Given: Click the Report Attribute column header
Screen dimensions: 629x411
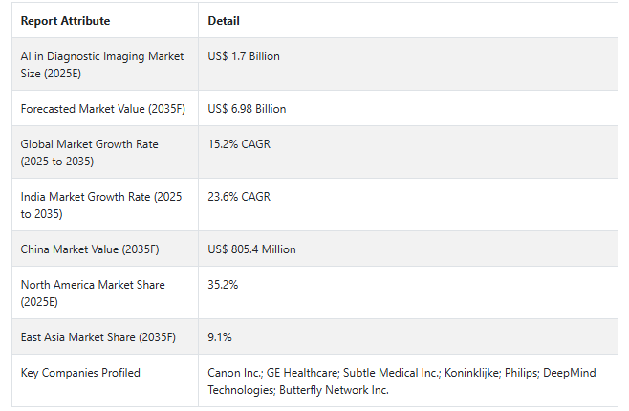Looking at the screenshot, I should 65,21.
